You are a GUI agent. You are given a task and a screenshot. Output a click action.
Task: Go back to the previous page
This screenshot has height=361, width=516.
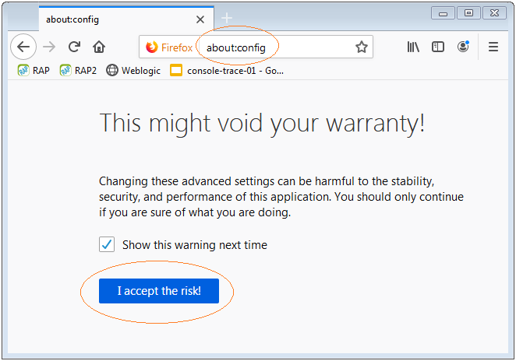pyautogui.click(x=23, y=47)
